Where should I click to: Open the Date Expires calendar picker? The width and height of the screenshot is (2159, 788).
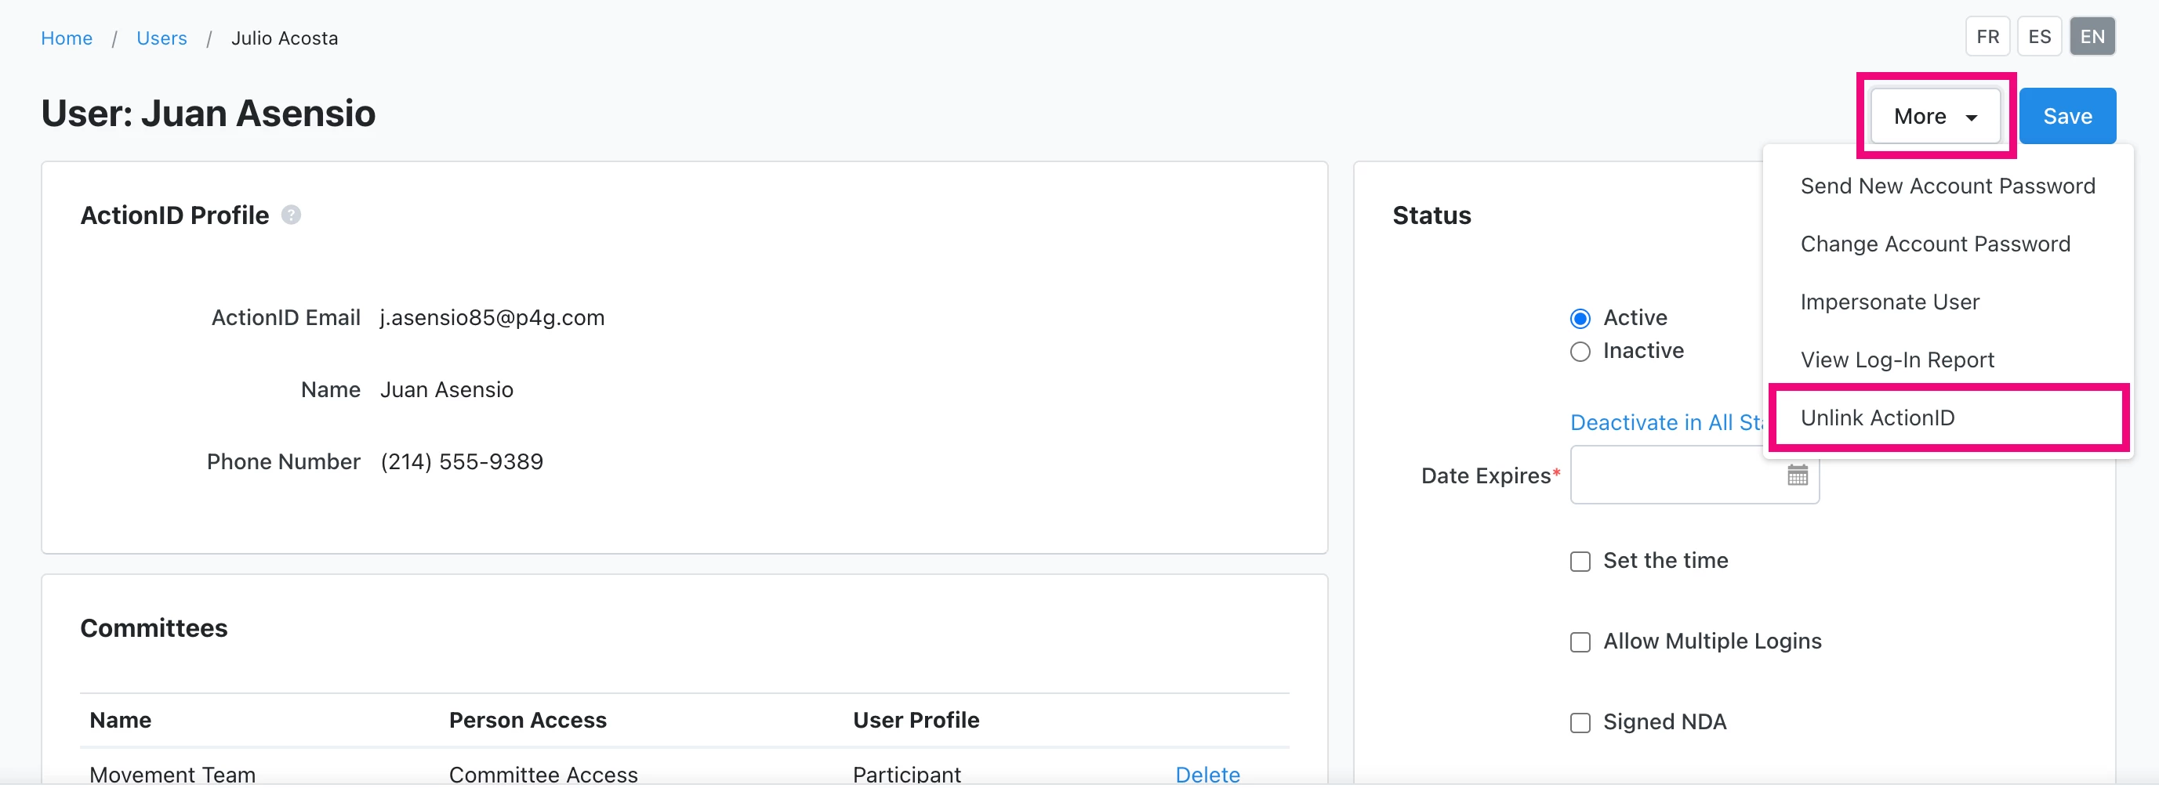[x=1797, y=475]
